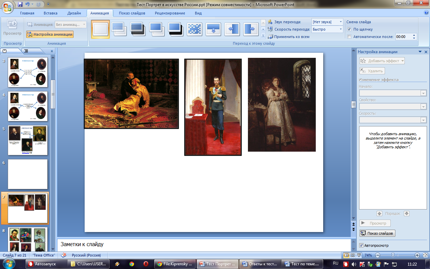Select slide 3 thumbnail
Viewport: 430px width, 269px height.
click(28, 72)
